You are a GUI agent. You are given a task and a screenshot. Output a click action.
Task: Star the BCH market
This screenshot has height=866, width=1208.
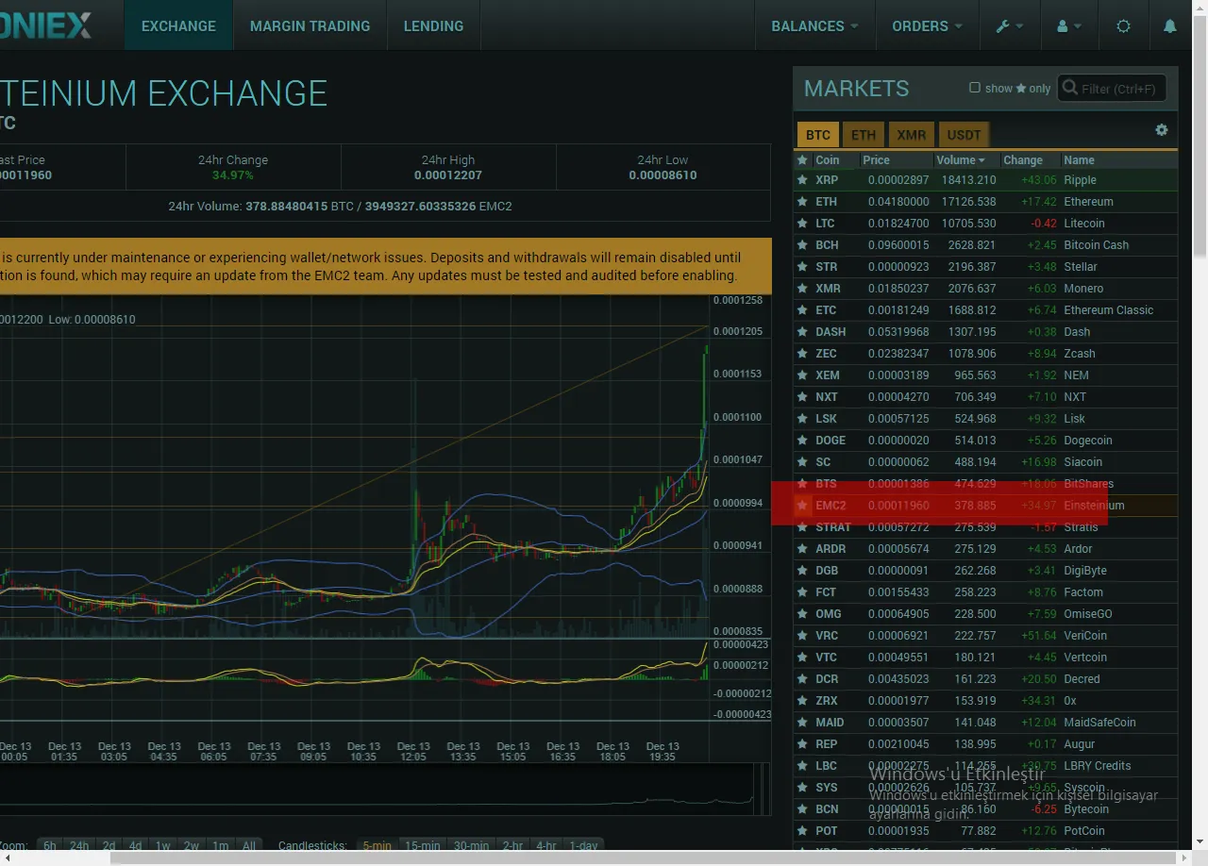(802, 245)
